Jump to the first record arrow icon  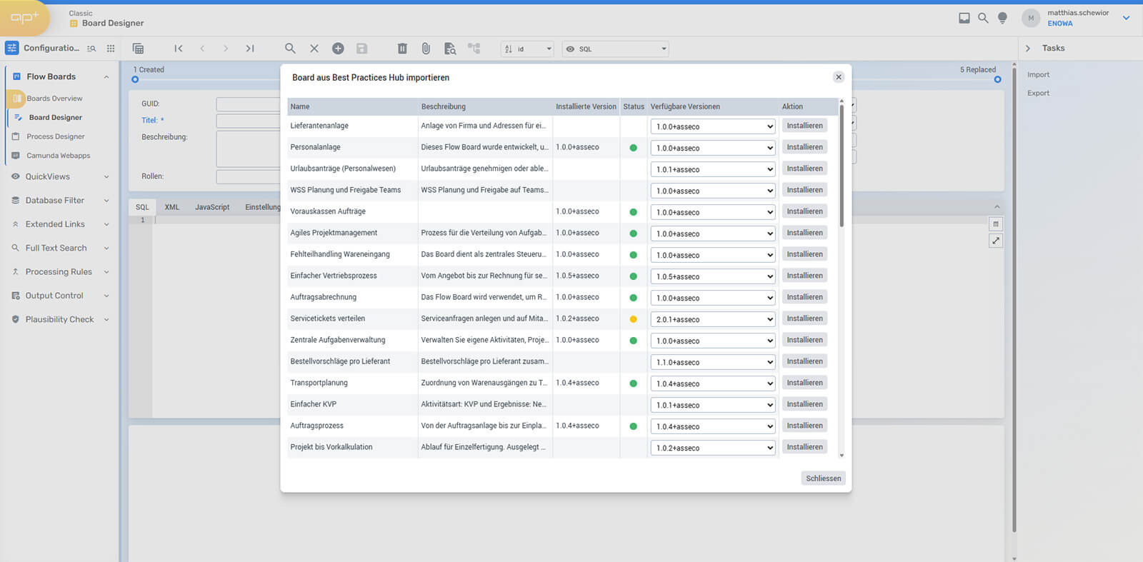pyautogui.click(x=179, y=49)
